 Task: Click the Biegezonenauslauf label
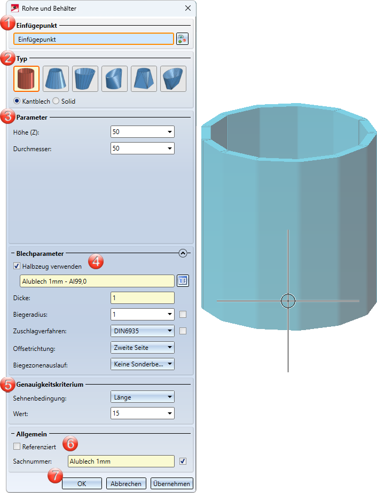click(40, 365)
